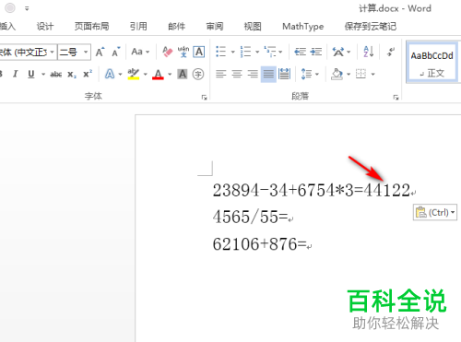Open the 设计 tab

[x=45, y=27]
